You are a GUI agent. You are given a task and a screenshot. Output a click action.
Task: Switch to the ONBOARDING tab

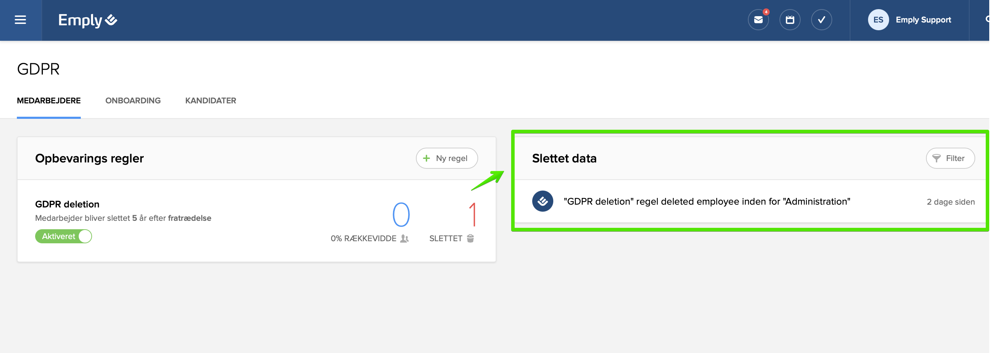(133, 101)
